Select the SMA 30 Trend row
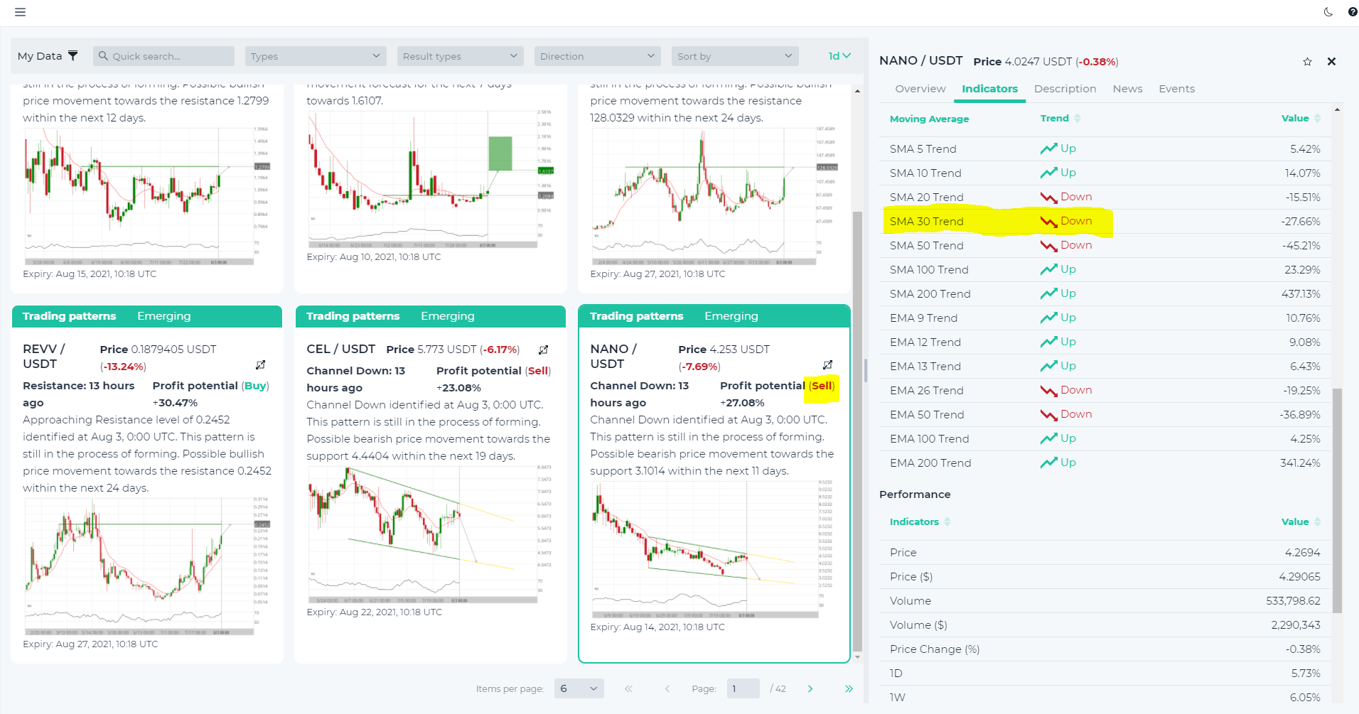The image size is (1359, 714). (1105, 221)
